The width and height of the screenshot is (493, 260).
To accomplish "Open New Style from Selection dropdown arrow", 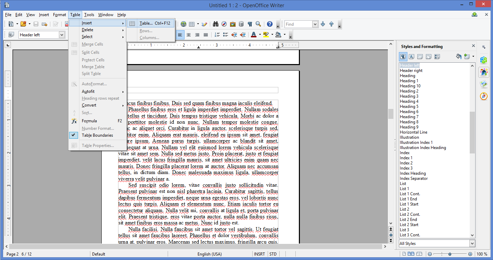I will 473,57.
